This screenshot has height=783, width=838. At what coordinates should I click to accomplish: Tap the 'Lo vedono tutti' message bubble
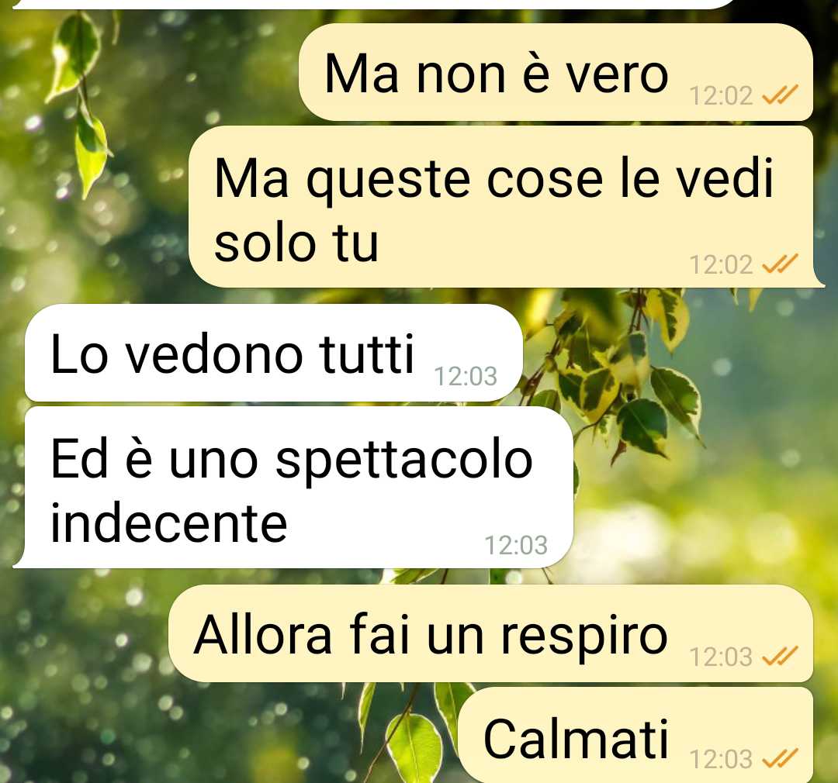tap(274, 353)
